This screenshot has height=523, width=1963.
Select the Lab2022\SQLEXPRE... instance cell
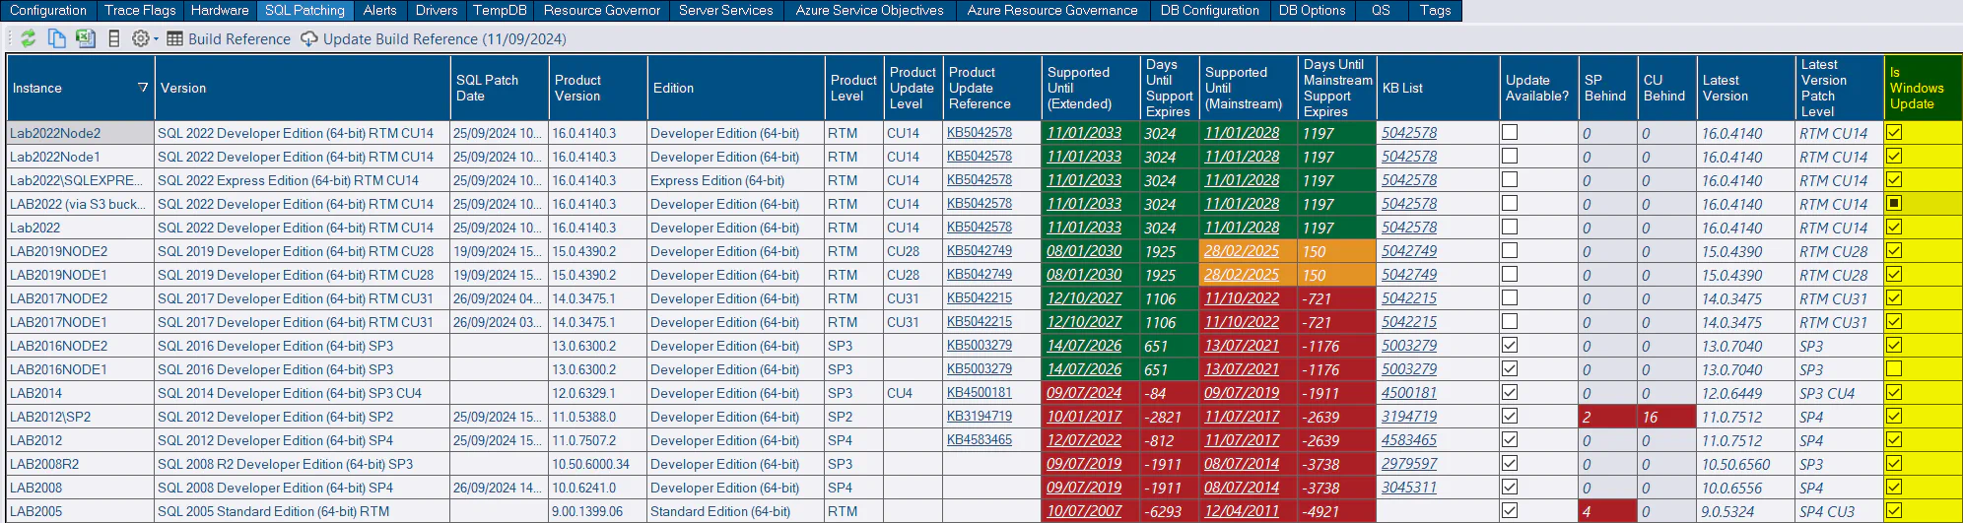(81, 180)
